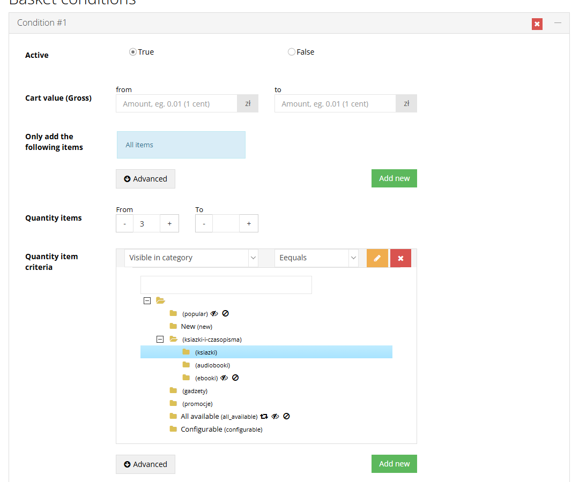The width and height of the screenshot is (579, 482).
Task: Open the 'Equals' operator dropdown
Action: pos(316,258)
